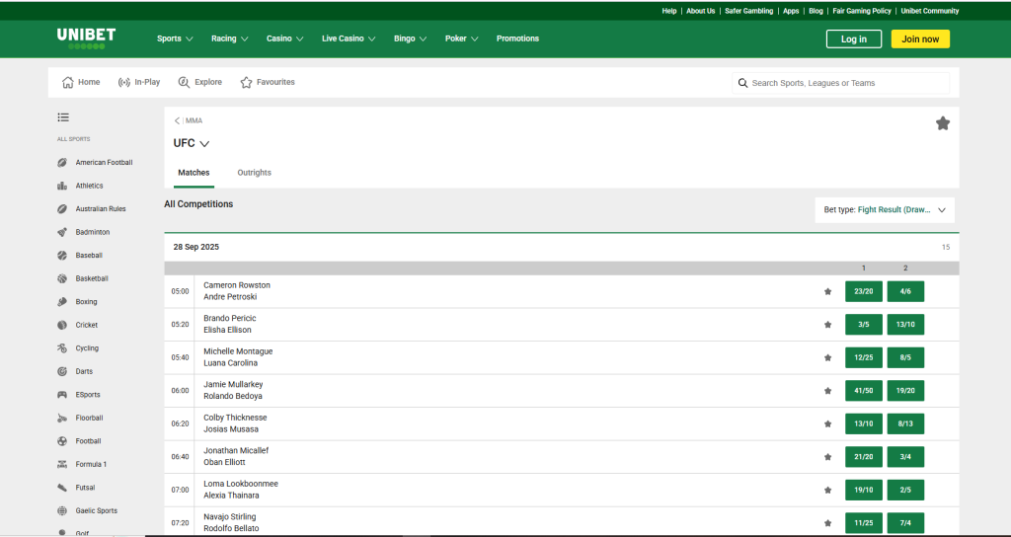Open In-Play live broadcast icon
The width and height of the screenshot is (1011, 537).
click(124, 83)
